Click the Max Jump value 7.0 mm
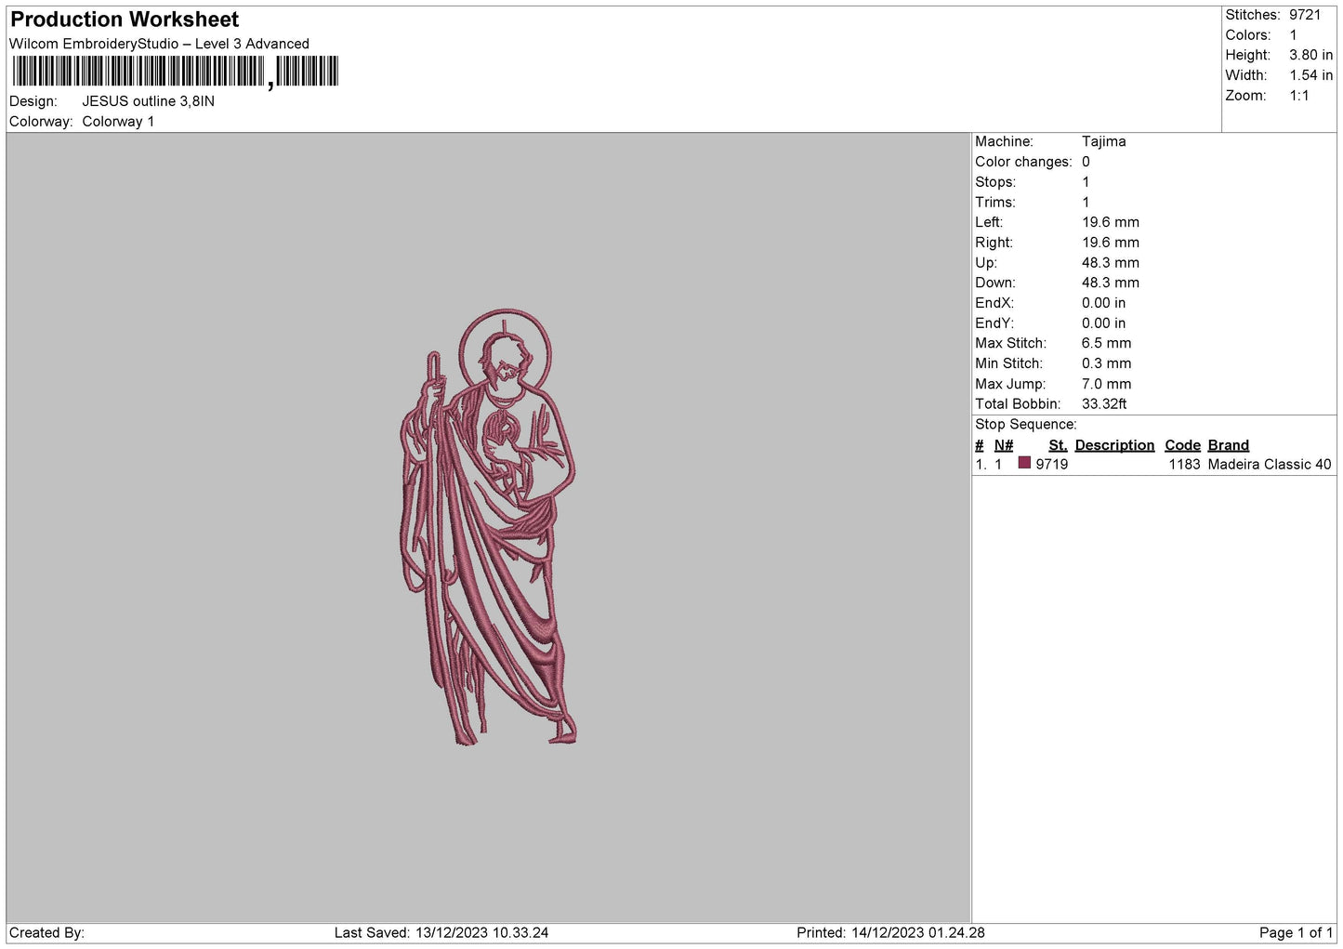1343x949 pixels. (1107, 384)
